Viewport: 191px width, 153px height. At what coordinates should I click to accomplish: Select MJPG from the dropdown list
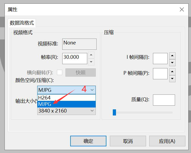(67, 104)
